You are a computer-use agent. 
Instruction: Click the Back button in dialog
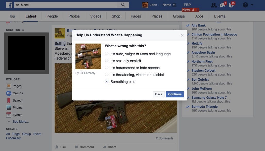click(159, 94)
